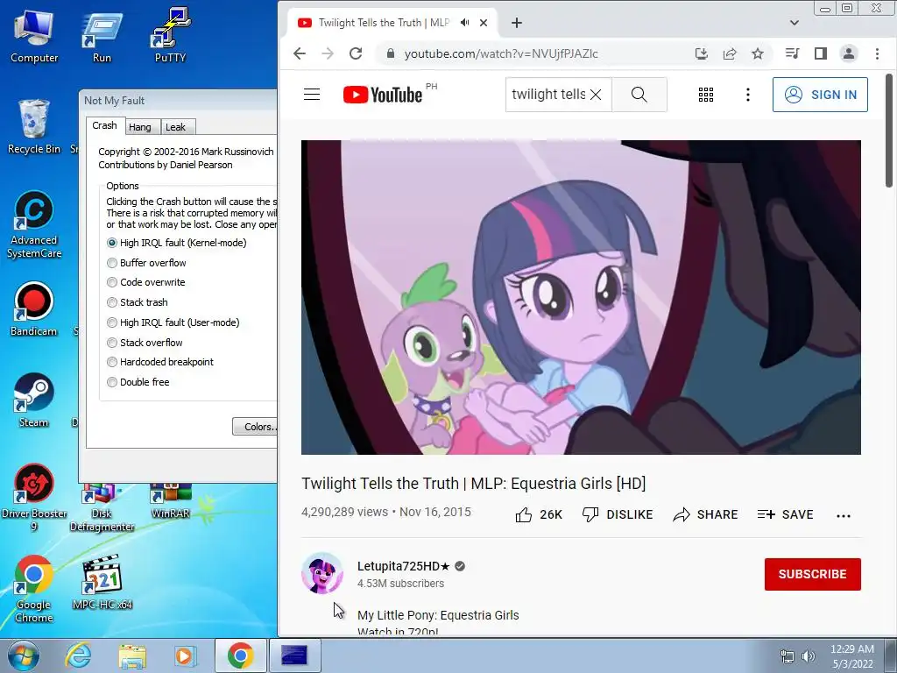This screenshot has height=673, width=897.
Task: Click the address bar URL
Action: pos(501,53)
